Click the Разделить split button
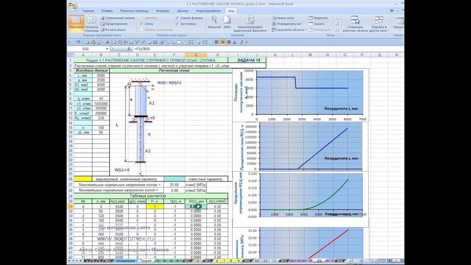The image size is (471, 265). tap(318, 18)
